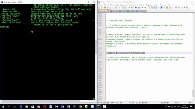Click the Dos\Windows status bar entry

pyautogui.click(x=166, y=103)
